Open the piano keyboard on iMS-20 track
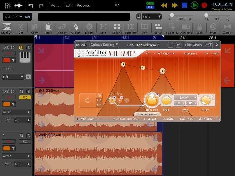The height and width of the screenshot is (176, 235). pos(25,57)
